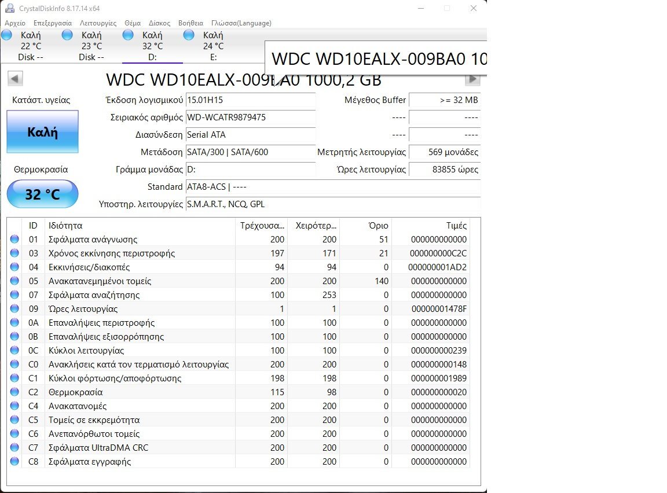Select the Σφάλματα αναζήτησης row
Image resolution: width=667 pixels, height=493 pixels.
(239, 295)
